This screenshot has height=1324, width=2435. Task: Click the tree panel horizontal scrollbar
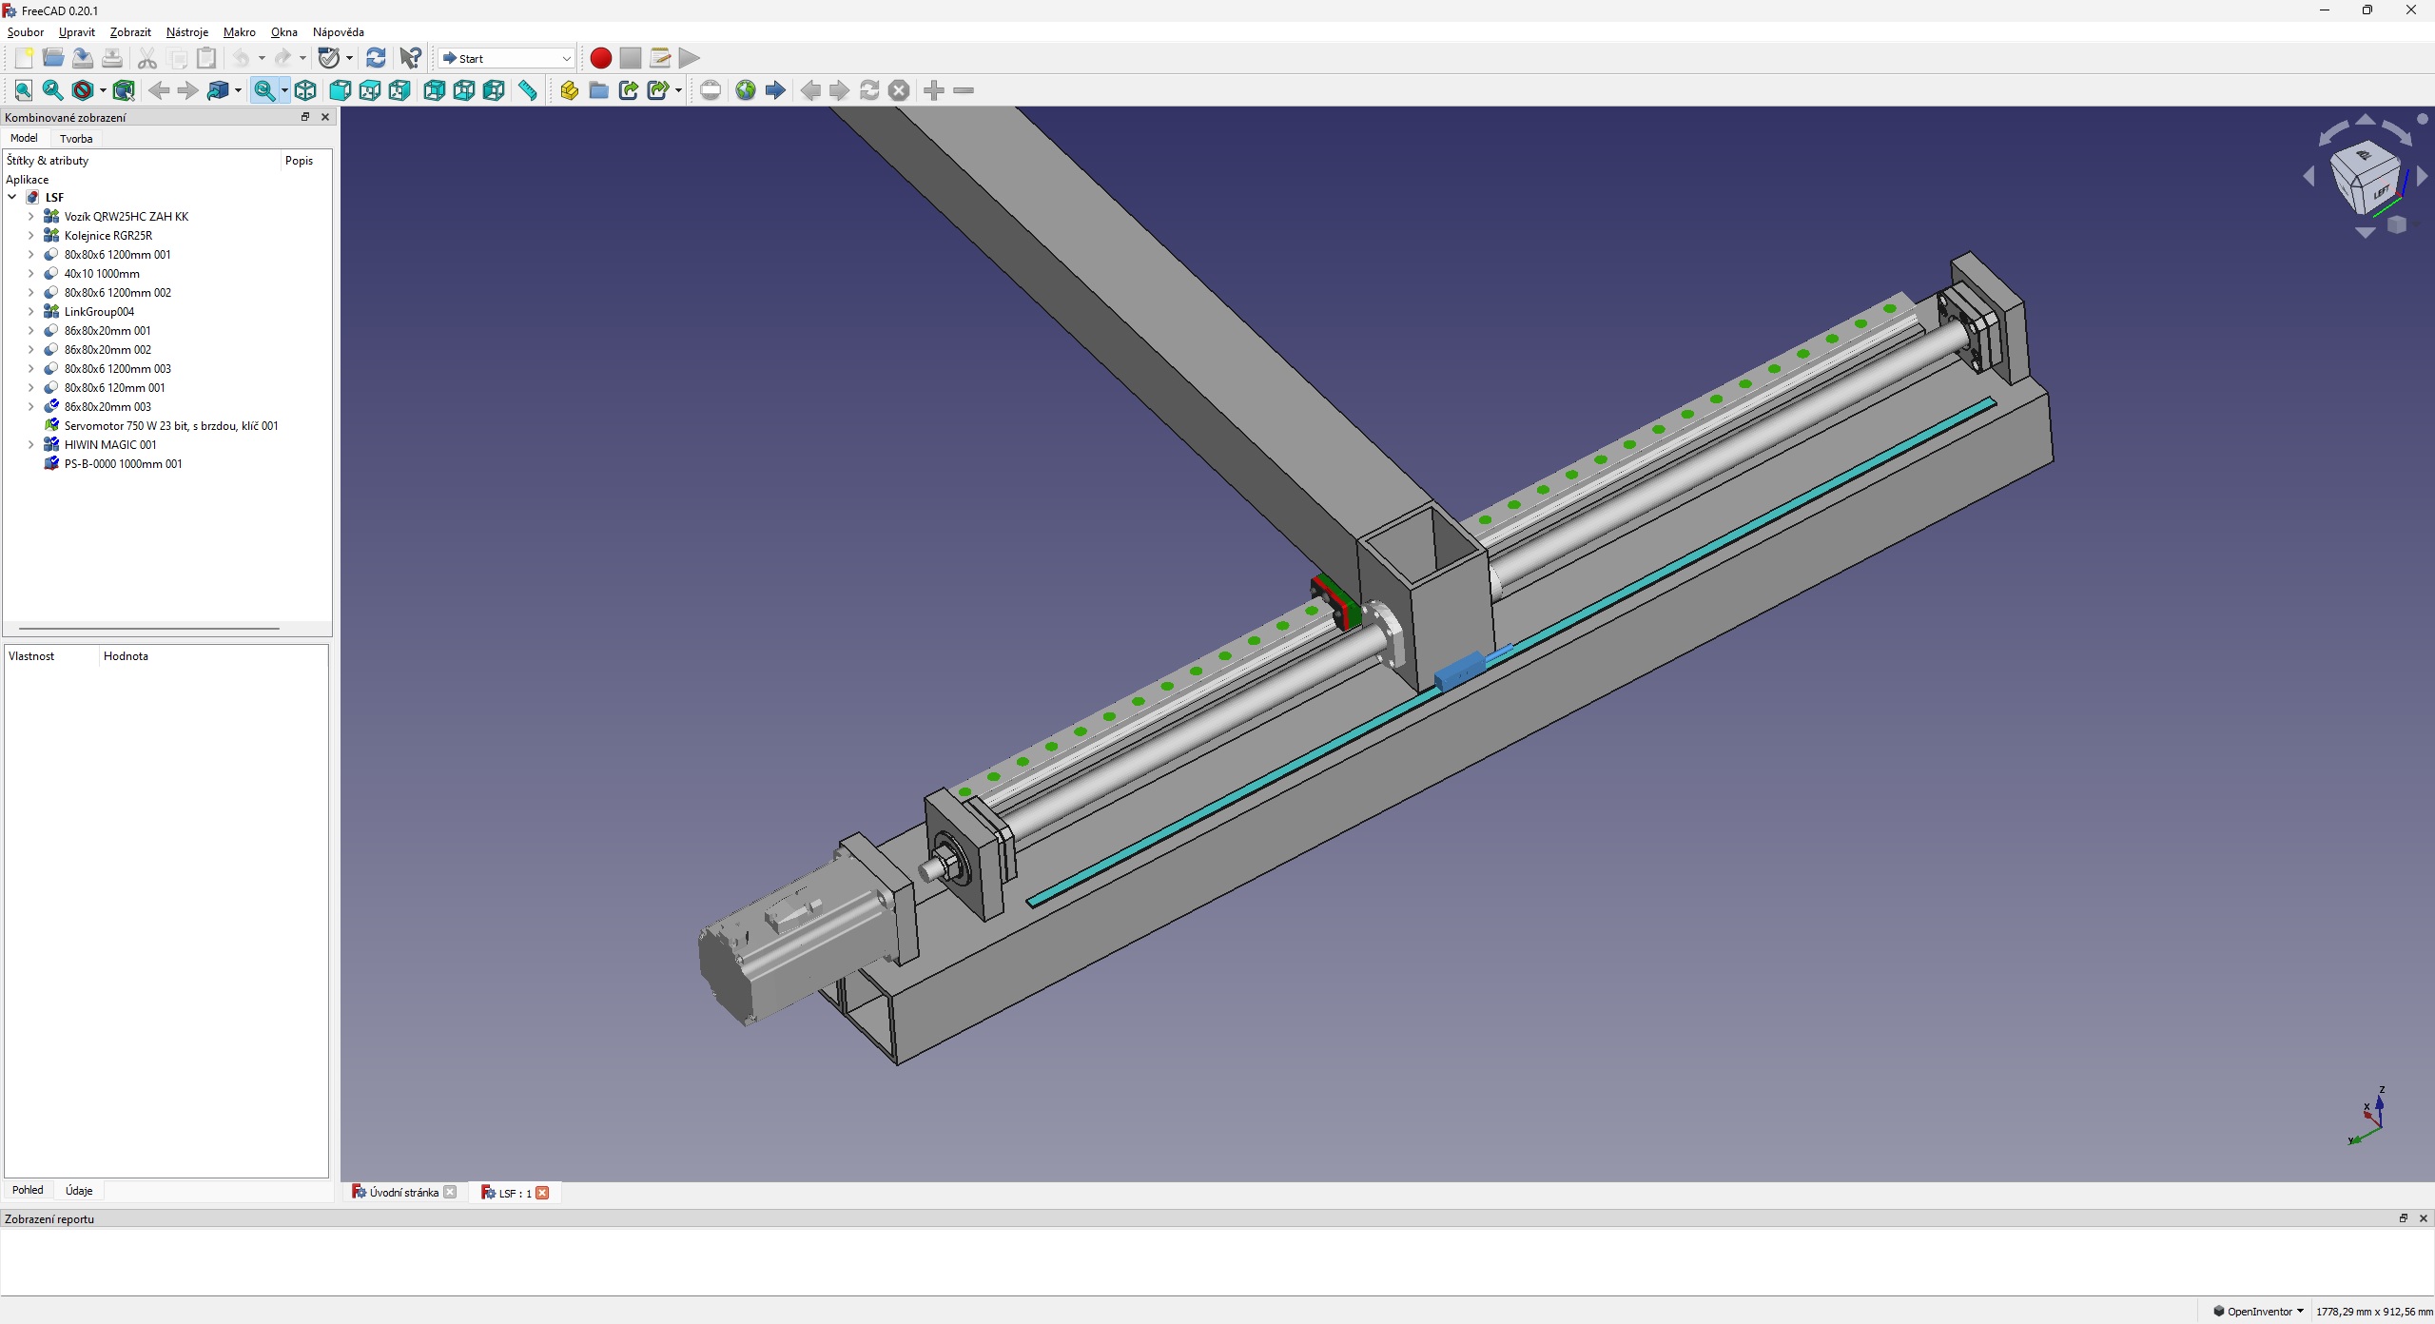click(x=149, y=629)
